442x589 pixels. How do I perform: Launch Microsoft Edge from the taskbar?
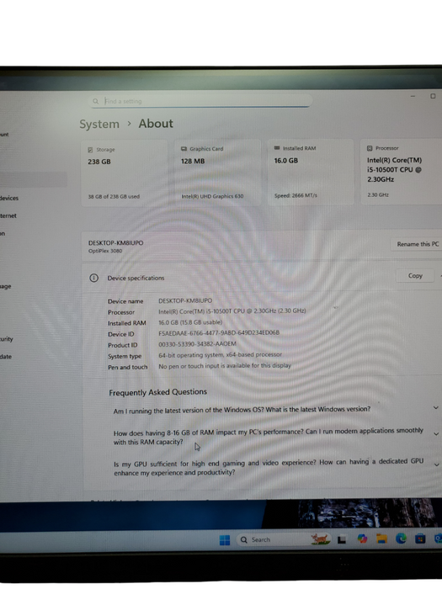click(x=401, y=539)
